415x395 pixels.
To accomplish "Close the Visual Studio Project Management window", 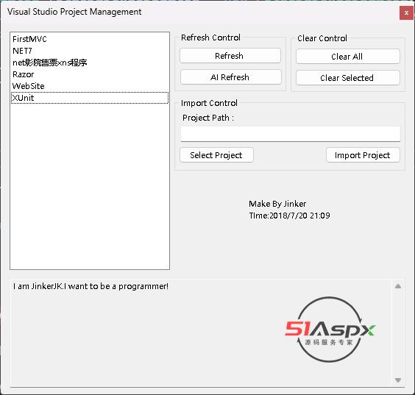I will (406, 13).
